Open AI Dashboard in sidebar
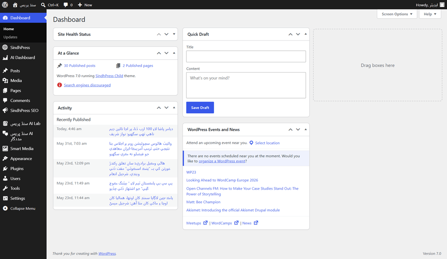447x259 pixels. click(x=23, y=58)
